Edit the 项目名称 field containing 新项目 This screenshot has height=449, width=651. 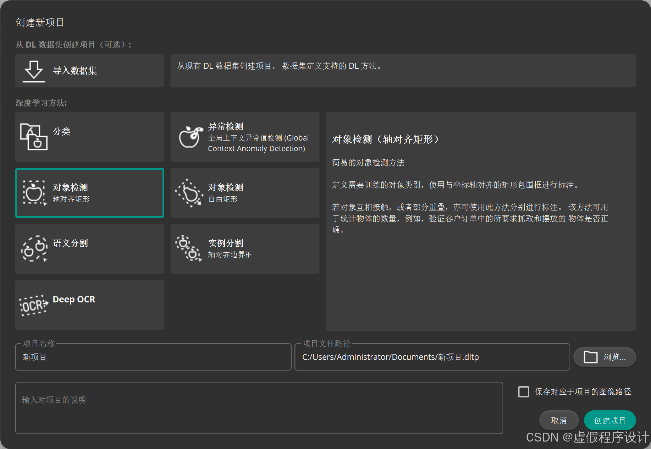(153, 357)
